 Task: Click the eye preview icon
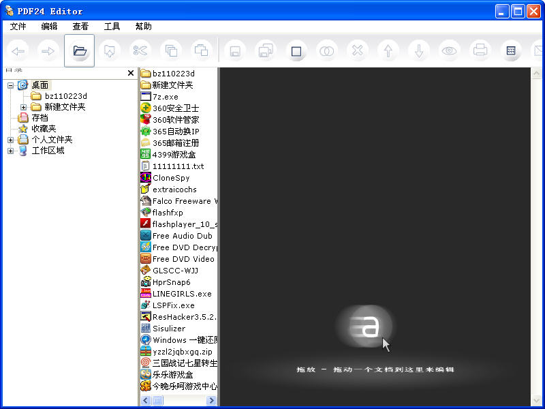(449, 50)
